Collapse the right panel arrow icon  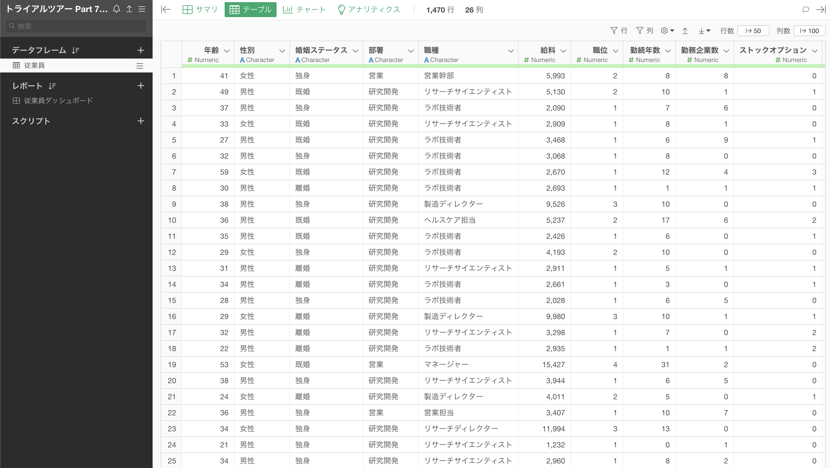click(x=821, y=10)
